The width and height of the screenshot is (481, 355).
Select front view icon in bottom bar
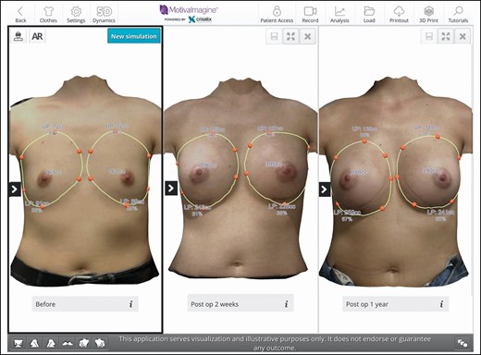tap(18, 343)
